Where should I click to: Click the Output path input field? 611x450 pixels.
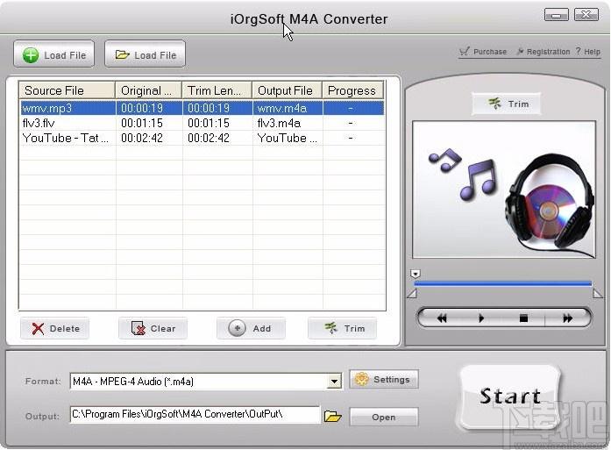tap(195, 415)
